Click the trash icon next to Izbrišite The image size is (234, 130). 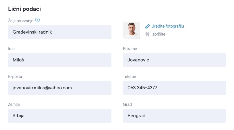coord(147,34)
